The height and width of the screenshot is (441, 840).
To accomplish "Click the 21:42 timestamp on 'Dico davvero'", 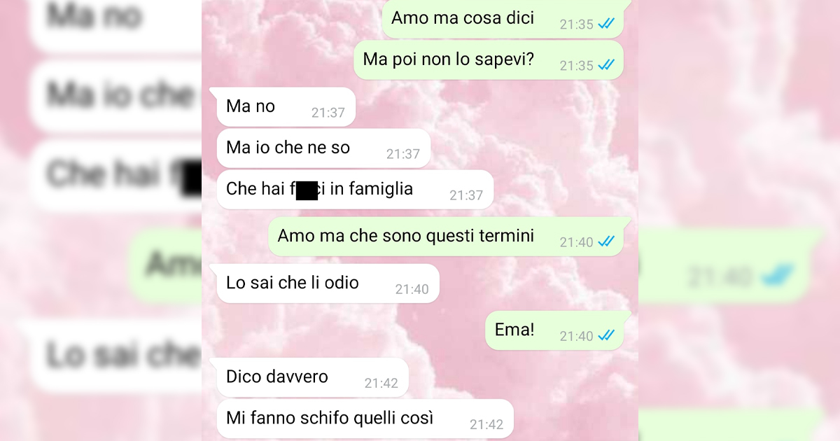I will (381, 383).
